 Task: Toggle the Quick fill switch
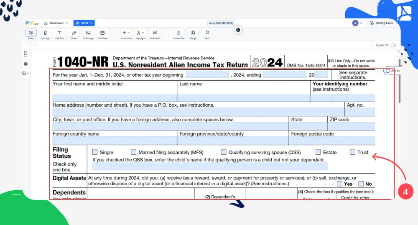click(x=393, y=45)
